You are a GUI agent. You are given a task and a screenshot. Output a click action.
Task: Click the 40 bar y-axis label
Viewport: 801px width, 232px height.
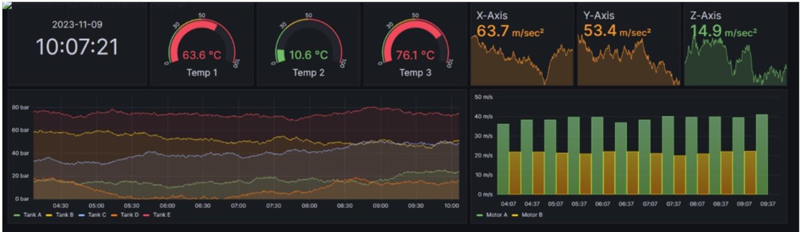click(x=21, y=153)
